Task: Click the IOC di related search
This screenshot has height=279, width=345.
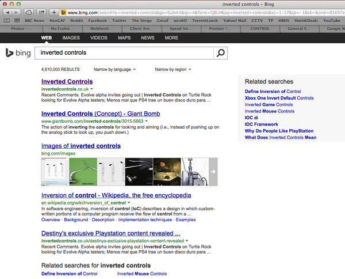Action: [x=251, y=118]
